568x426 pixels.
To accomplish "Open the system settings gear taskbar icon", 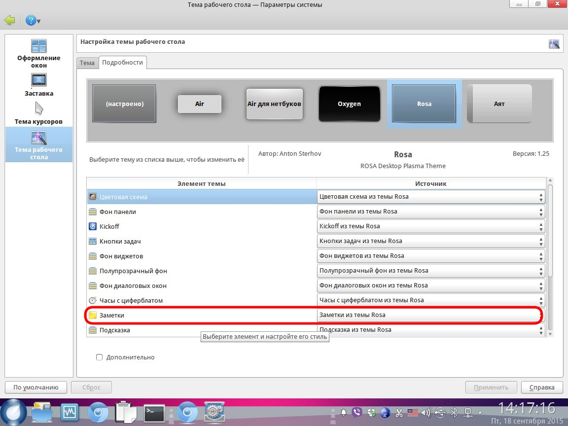I will [x=214, y=412].
